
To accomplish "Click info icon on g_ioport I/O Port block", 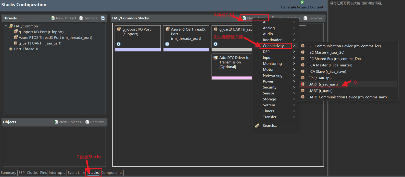I will (119, 44).
